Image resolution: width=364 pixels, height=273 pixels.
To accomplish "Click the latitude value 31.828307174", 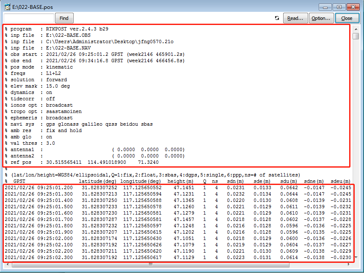I will pyautogui.click(x=99, y=238).
